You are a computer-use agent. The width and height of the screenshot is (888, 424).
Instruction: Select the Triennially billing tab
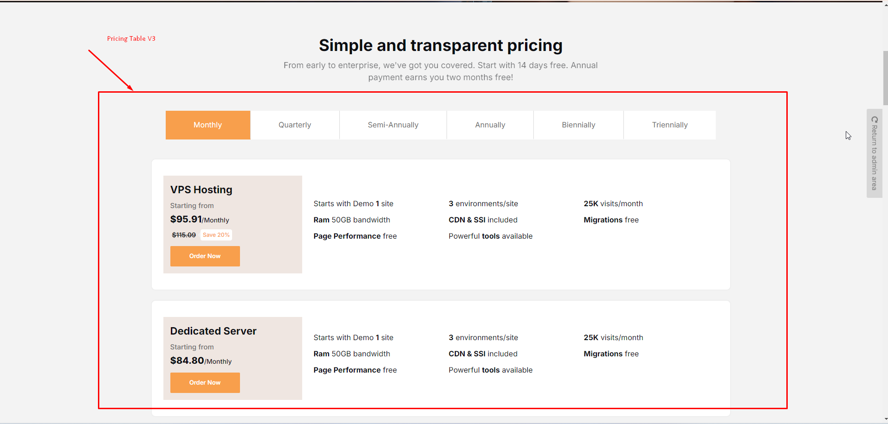tap(669, 125)
